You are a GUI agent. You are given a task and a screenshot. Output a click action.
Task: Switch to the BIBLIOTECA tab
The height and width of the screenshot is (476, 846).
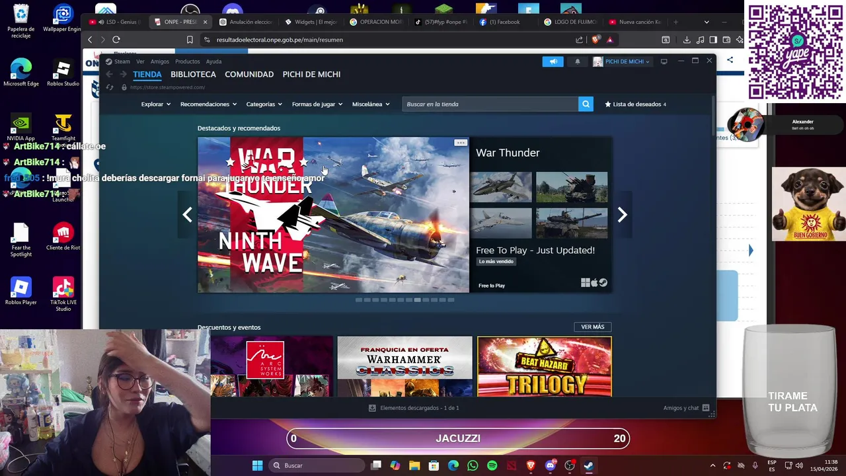pyautogui.click(x=193, y=74)
